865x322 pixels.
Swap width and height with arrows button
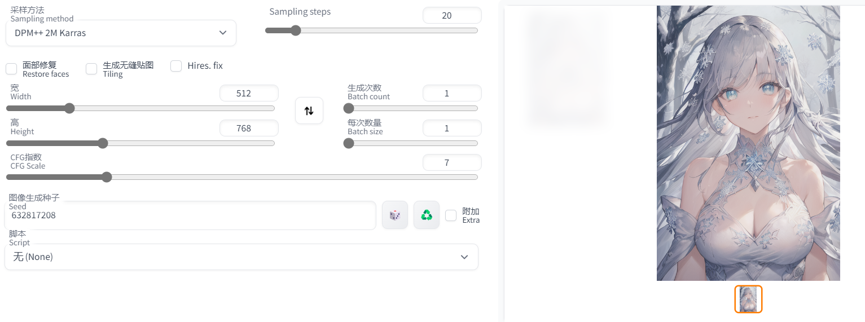coord(309,111)
